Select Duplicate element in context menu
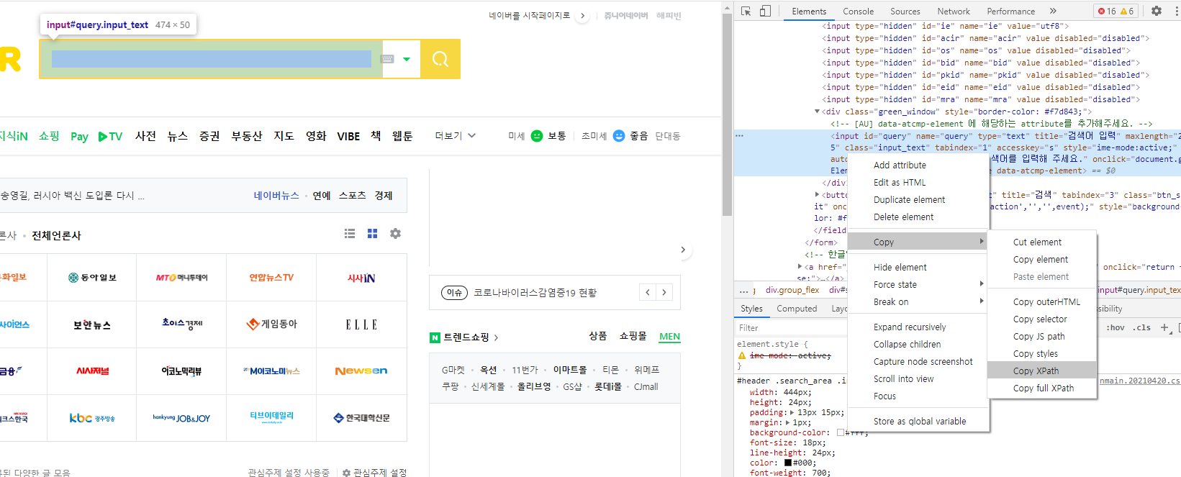 pyautogui.click(x=918, y=199)
